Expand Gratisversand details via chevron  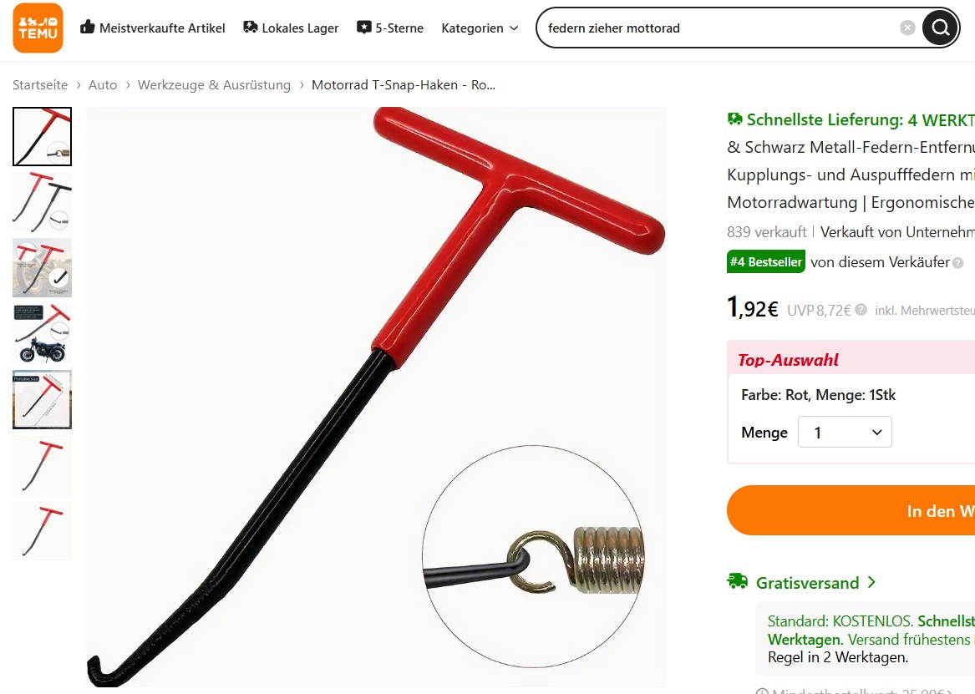(x=871, y=582)
